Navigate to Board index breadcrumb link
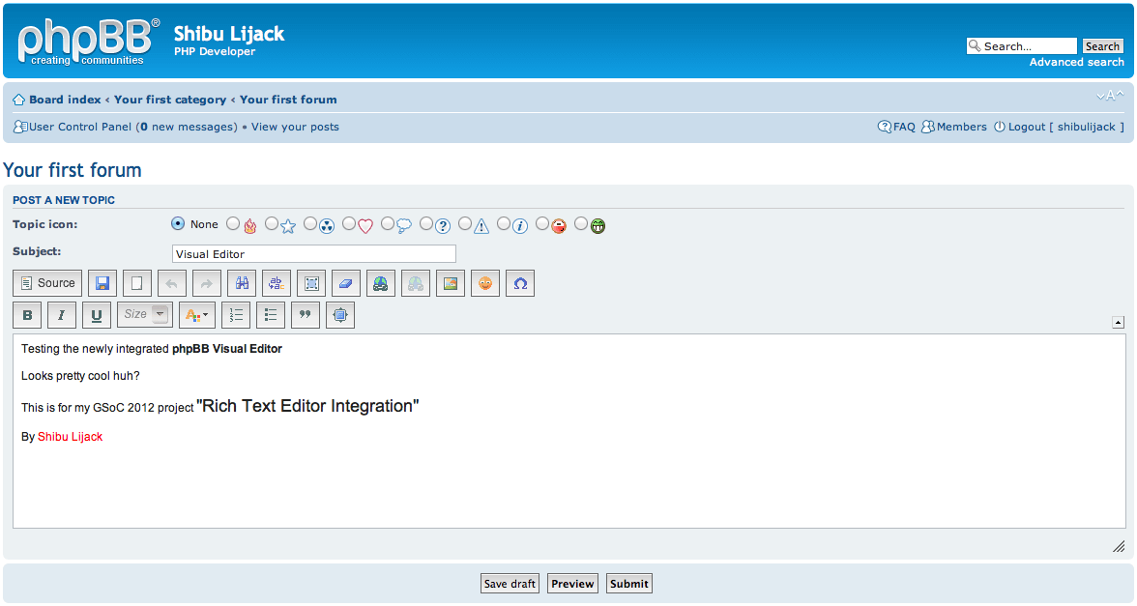This screenshot has width=1137, height=606. click(64, 100)
